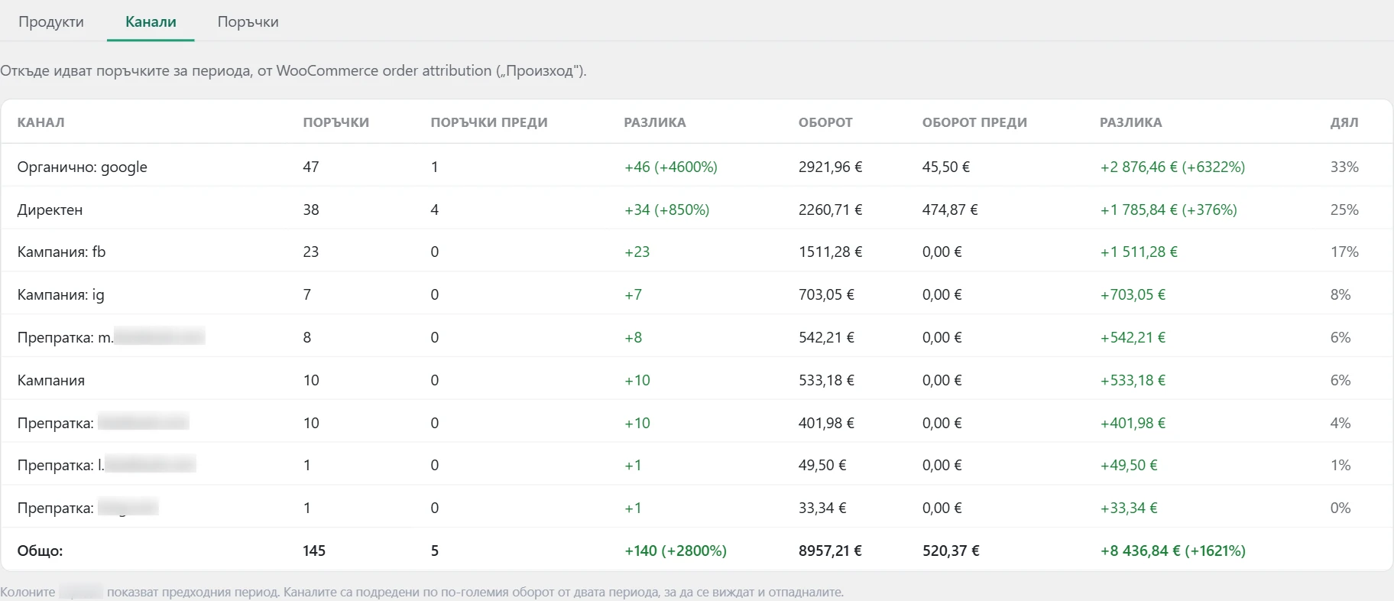Select the Органично: google row label
Screen dimensions: 1394x601
click(x=83, y=167)
